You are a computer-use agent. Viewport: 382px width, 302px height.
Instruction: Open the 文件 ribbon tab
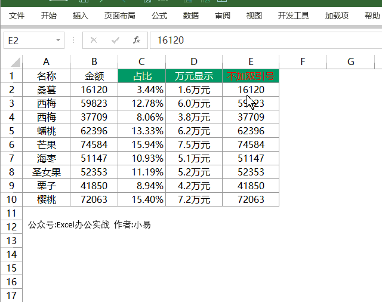click(x=17, y=16)
